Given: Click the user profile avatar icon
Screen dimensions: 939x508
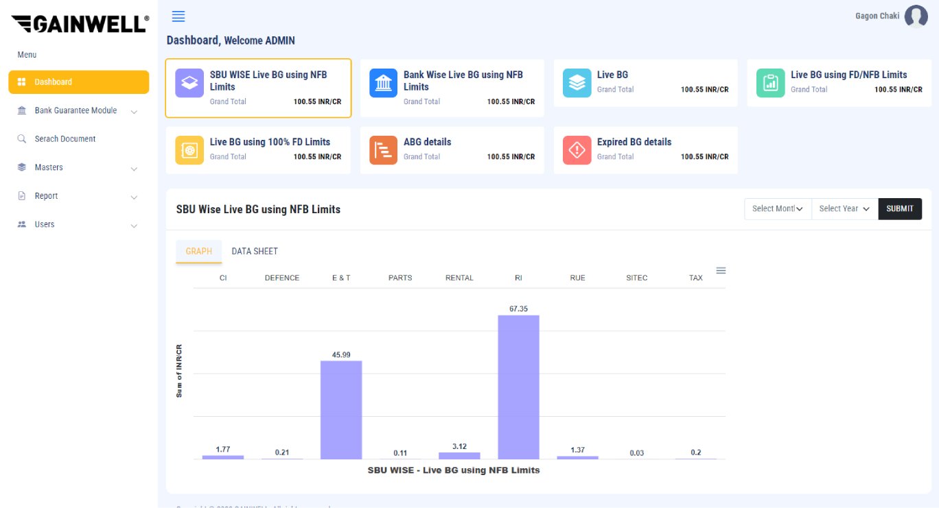Looking at the screenshot, I should (x=916, y=16).
